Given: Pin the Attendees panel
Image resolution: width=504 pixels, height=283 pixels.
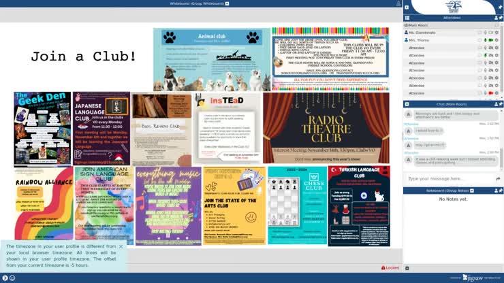Looking at the screenshot, I should click(500, 18).
